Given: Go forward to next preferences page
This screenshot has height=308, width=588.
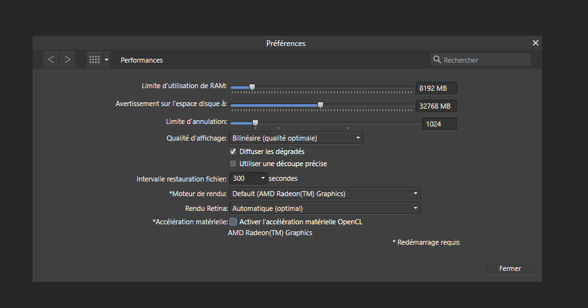Looking at the screenshot, I should tap(68, 59).
